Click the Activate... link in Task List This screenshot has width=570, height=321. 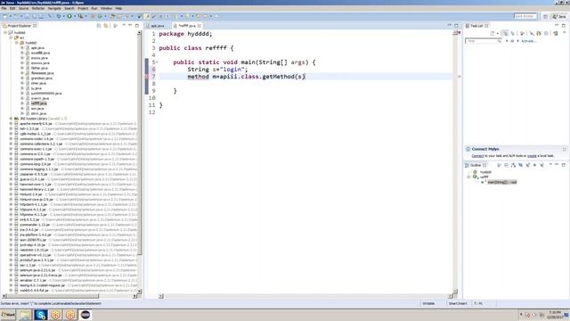(528, 41)
